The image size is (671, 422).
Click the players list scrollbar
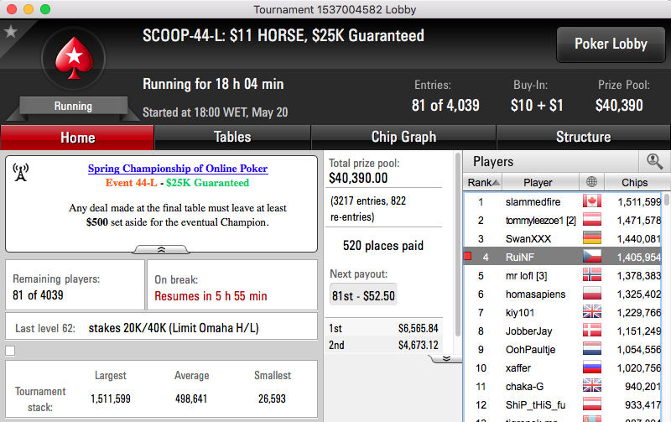coord(666,200)
